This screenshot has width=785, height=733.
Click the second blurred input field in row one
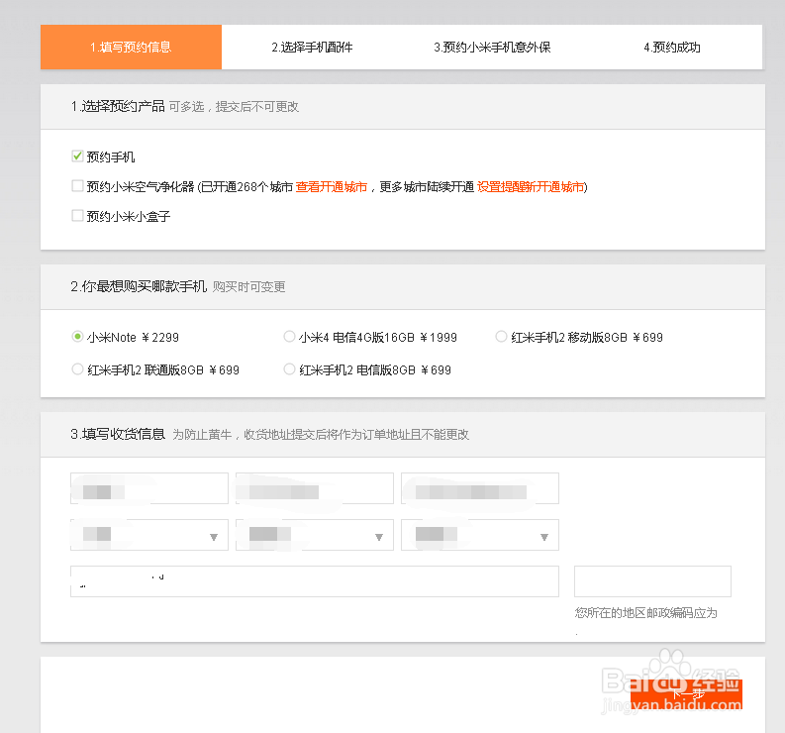315,488
